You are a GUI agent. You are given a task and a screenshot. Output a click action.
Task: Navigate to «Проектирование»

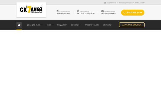pos(92,25)
